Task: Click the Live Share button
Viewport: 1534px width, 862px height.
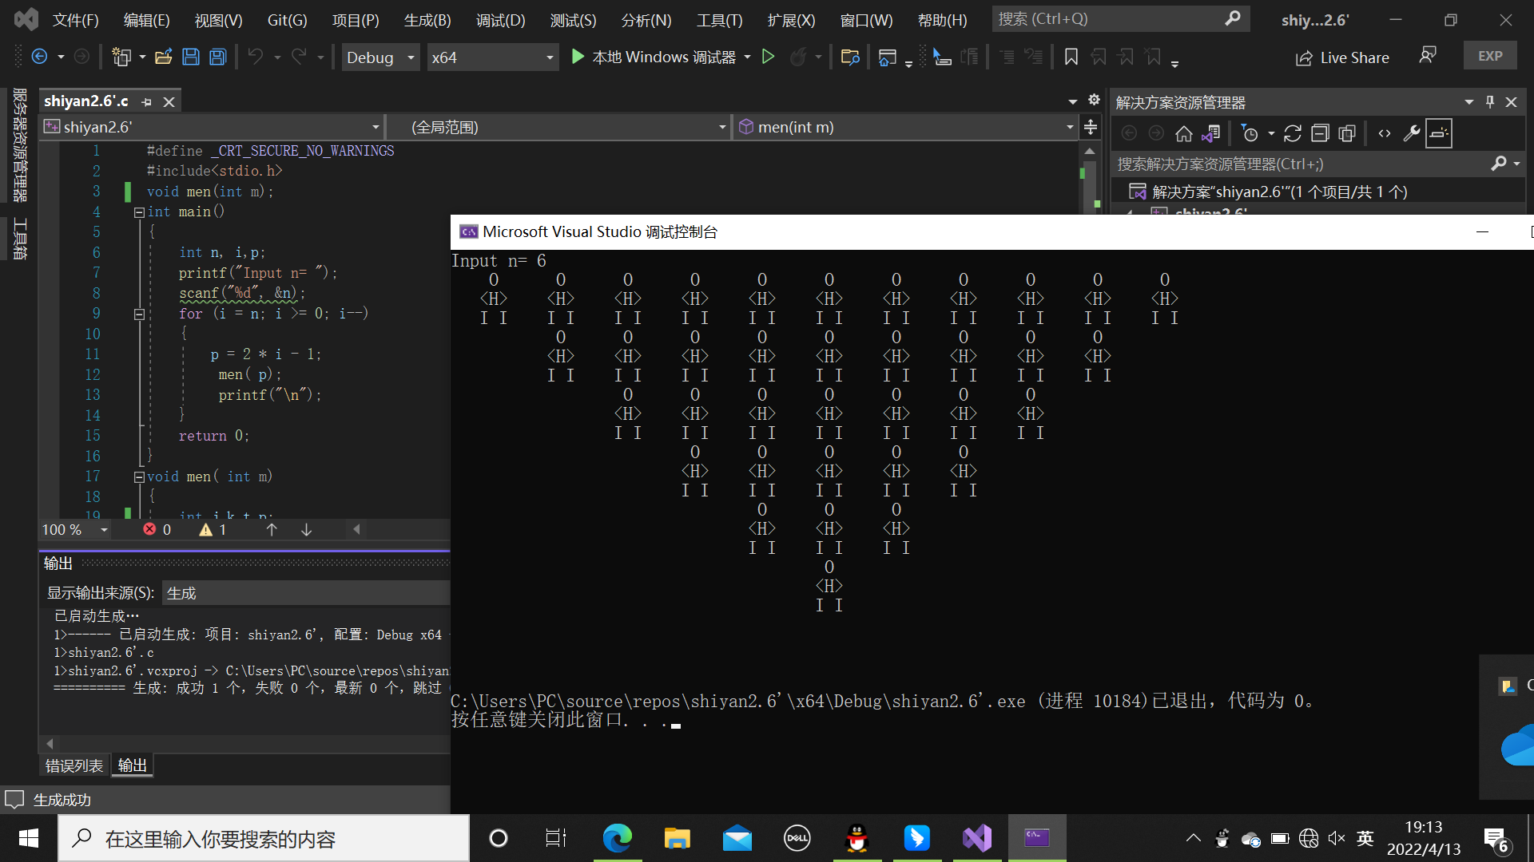Action: click(x=1343, y=57)
